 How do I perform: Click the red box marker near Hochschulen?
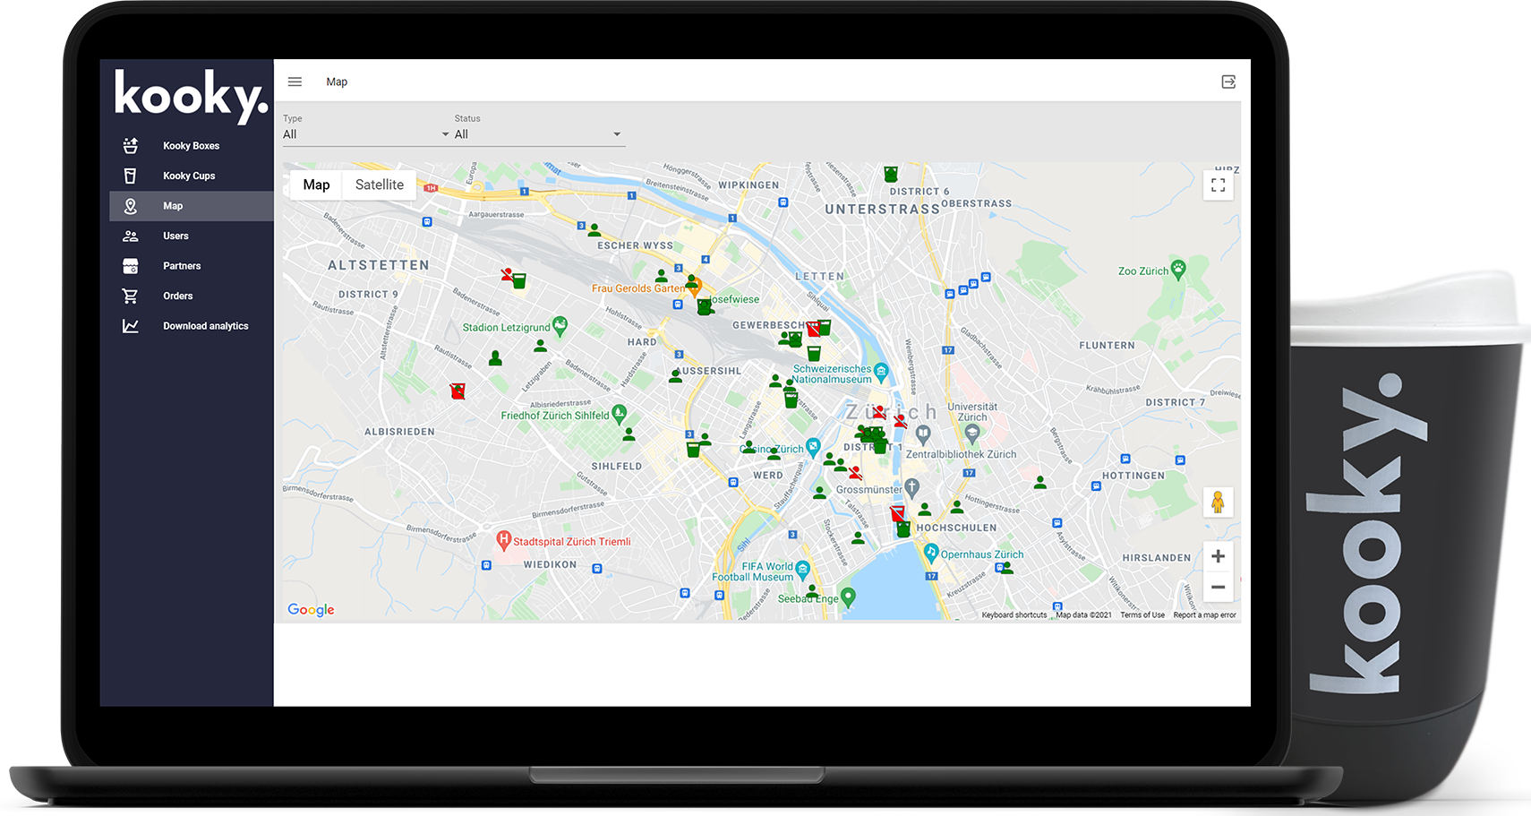[x=897, y=513]
